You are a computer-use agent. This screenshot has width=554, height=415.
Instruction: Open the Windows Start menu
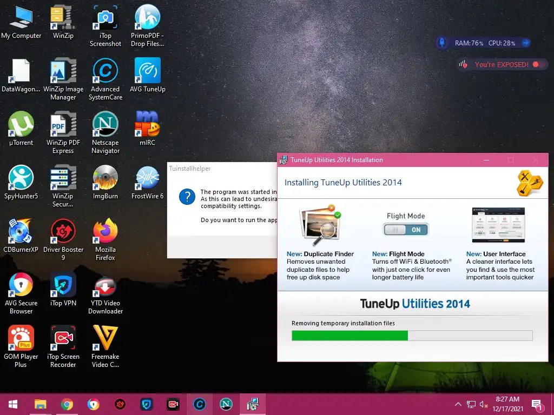tap(13, 404)
